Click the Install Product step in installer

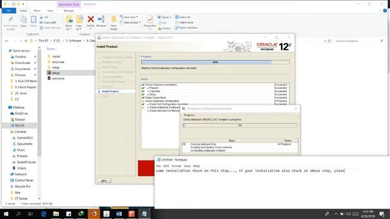click(x=110, y=91)
